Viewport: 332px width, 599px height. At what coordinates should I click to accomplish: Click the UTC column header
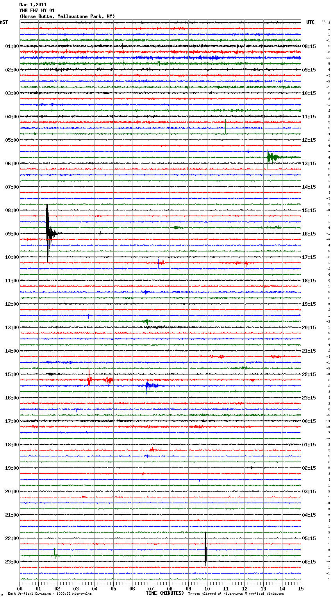tap(310, 22)
